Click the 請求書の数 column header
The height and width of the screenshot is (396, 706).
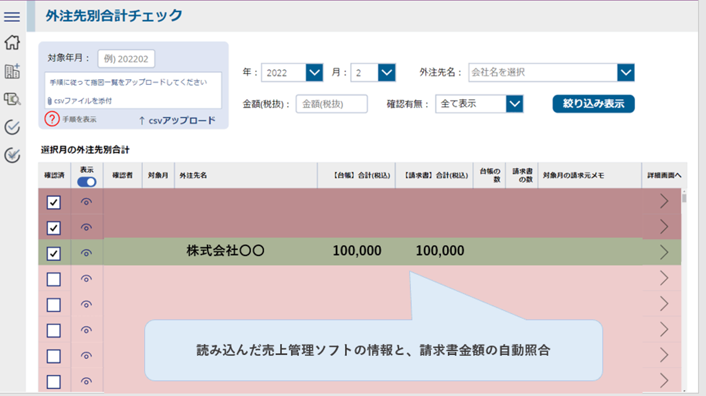522,175
